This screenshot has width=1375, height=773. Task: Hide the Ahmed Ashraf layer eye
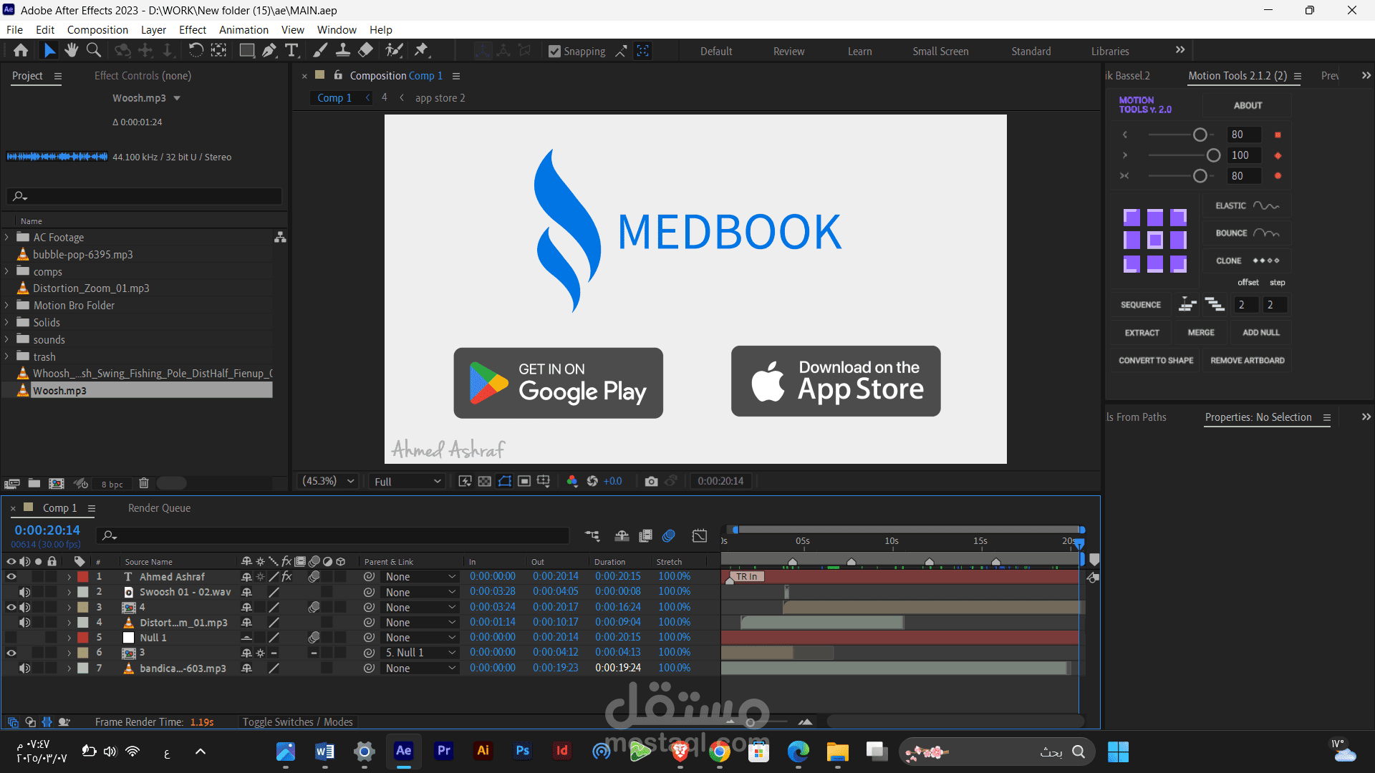coord(11,577)
